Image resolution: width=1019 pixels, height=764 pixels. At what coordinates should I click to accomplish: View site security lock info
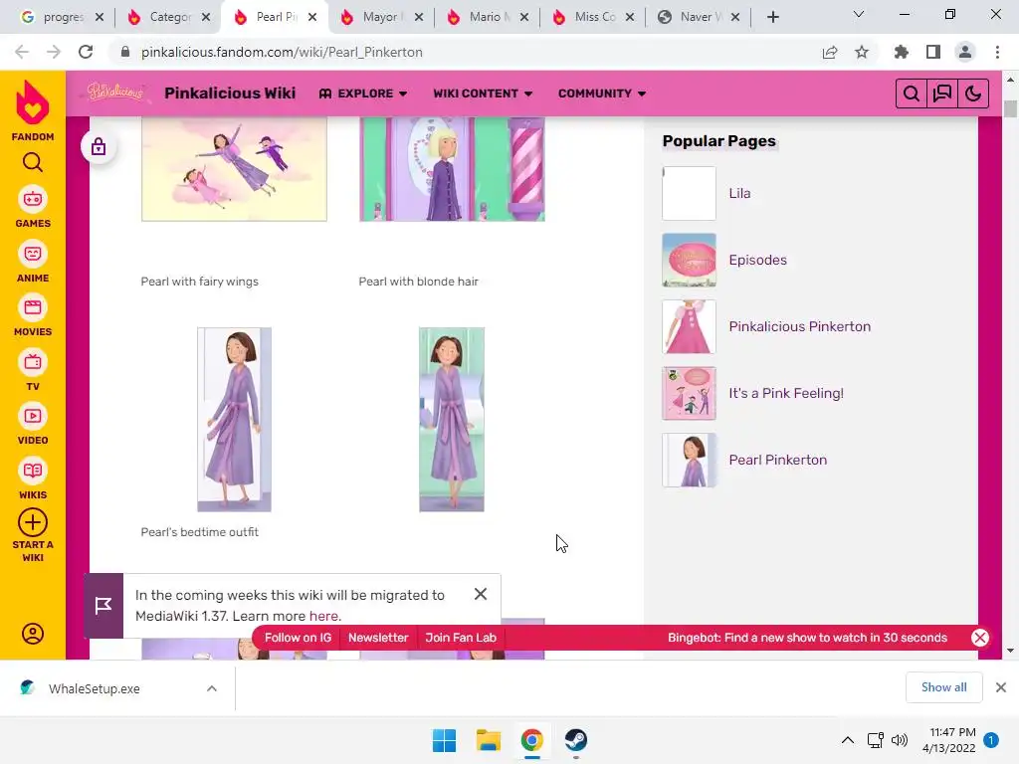(x=125, y=52)
